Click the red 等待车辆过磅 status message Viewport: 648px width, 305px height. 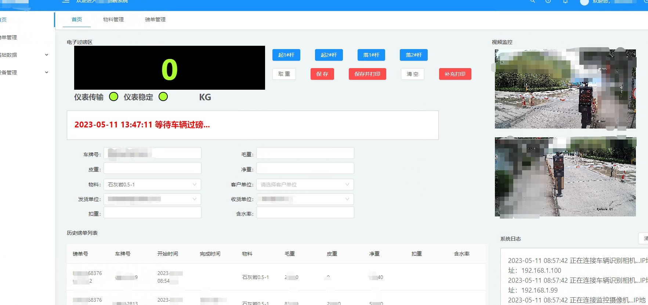[x=142, y=125]
